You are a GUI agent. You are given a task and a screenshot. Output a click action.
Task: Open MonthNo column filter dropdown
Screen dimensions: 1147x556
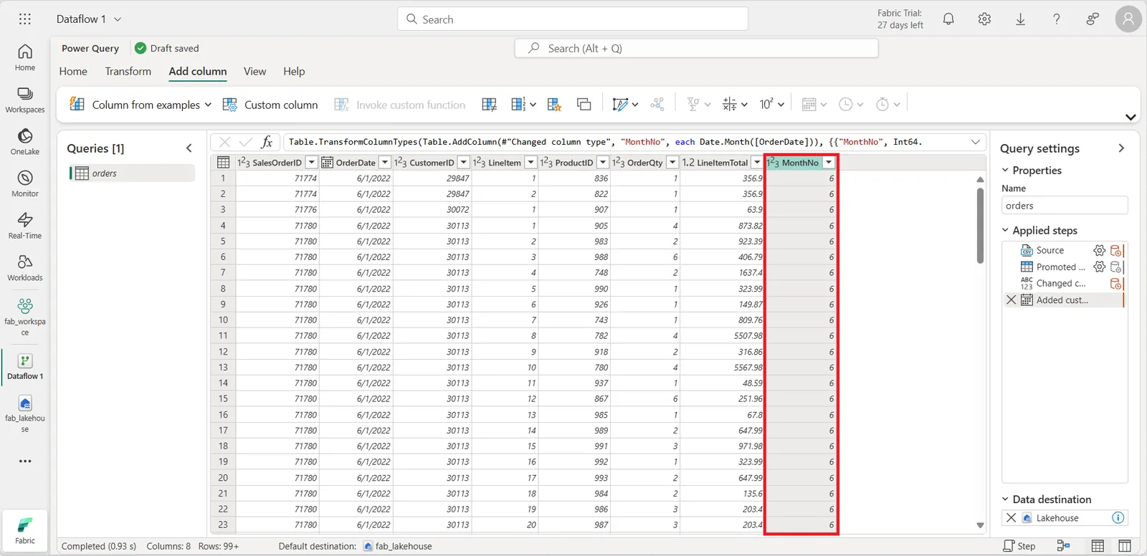(x=829, y=163)
